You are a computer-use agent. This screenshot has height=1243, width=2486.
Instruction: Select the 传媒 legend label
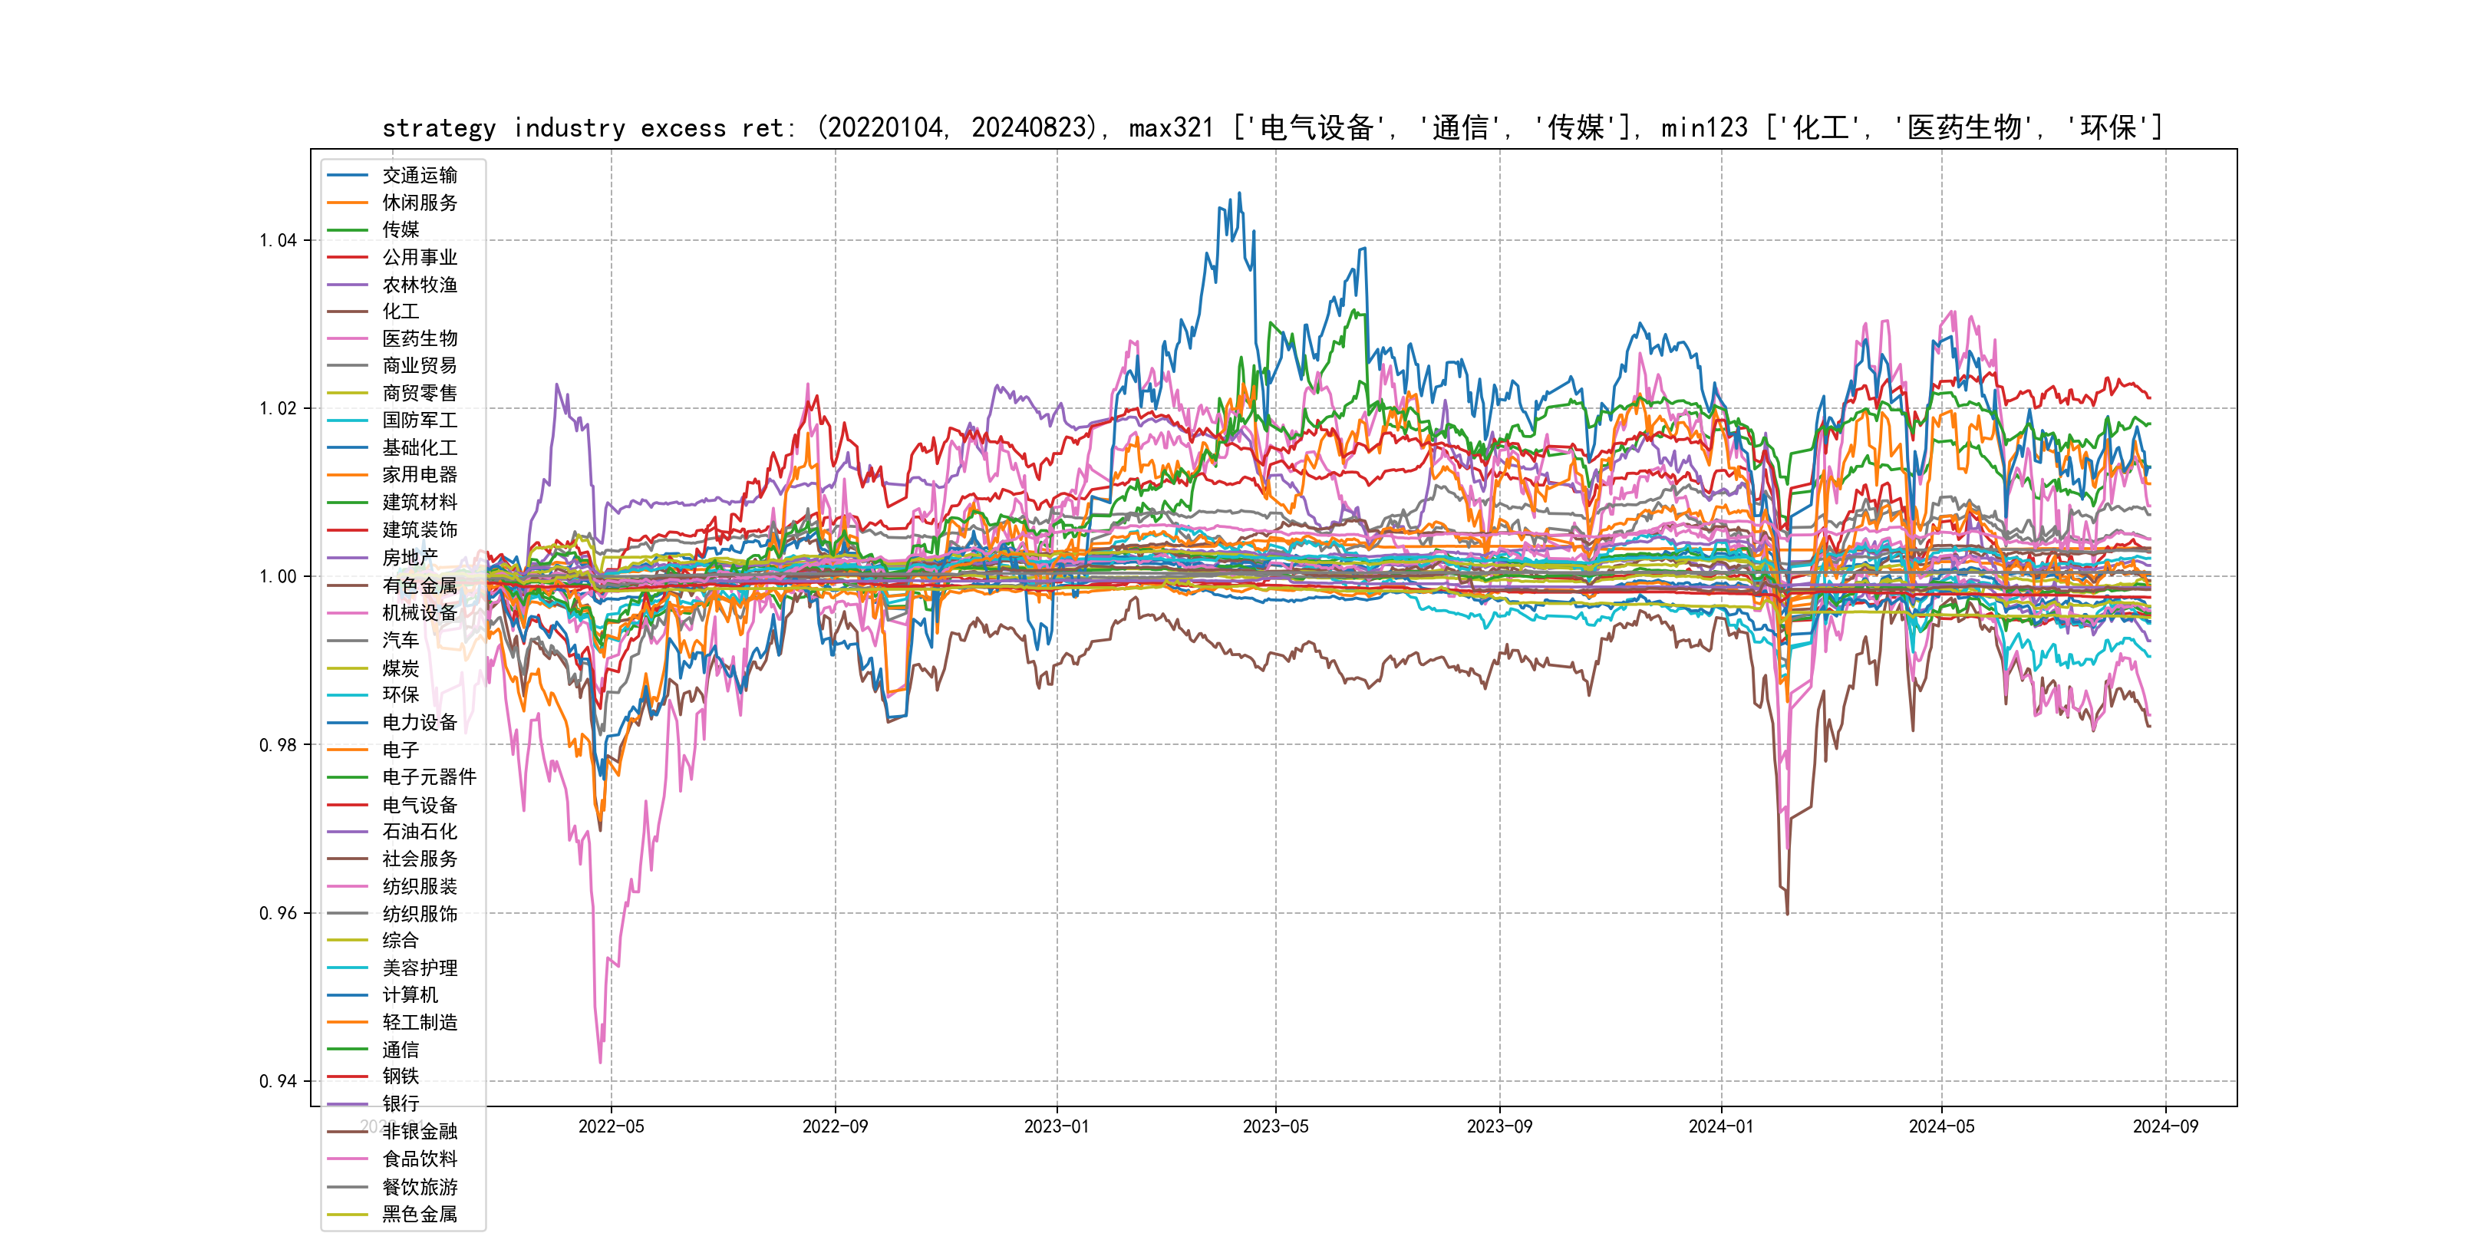tap(401, 229)
